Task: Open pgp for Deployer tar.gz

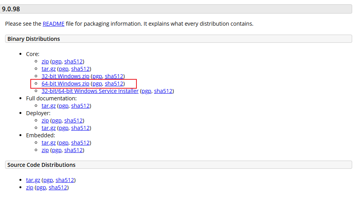Action: 63,128
